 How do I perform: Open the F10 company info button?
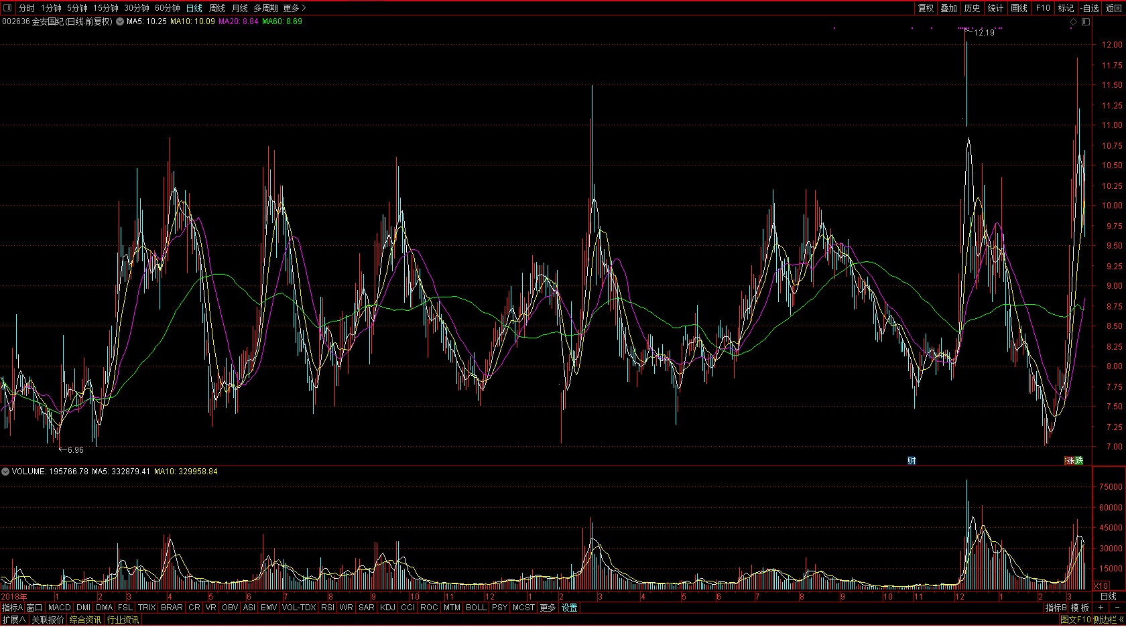coord(1043,8)
